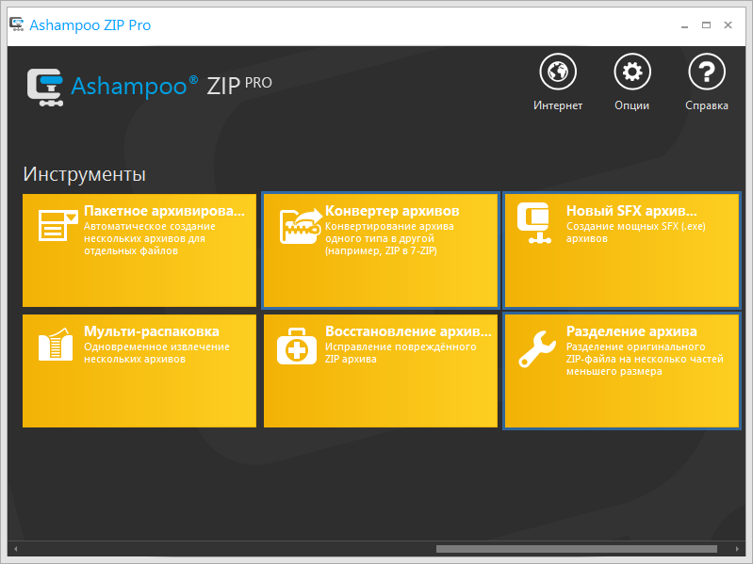Click text 'Одновременное извлечение нескольких архивов'
753x564 pixels.
[x=156, y=352]
